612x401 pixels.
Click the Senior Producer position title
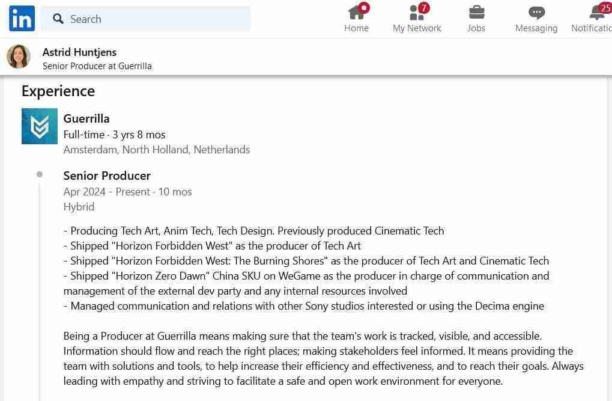pos(107,176)
